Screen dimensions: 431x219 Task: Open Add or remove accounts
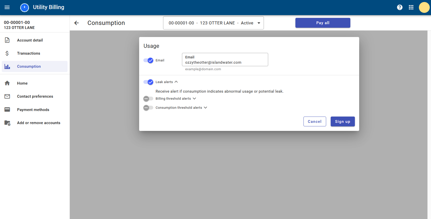[35, 123]
